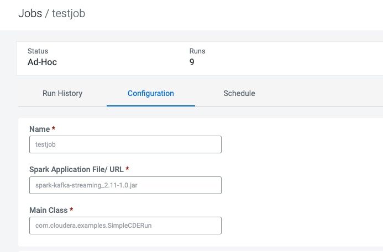Click the Main Class field label
This screenshot has width=383, height=252.
tap(48, 210)
